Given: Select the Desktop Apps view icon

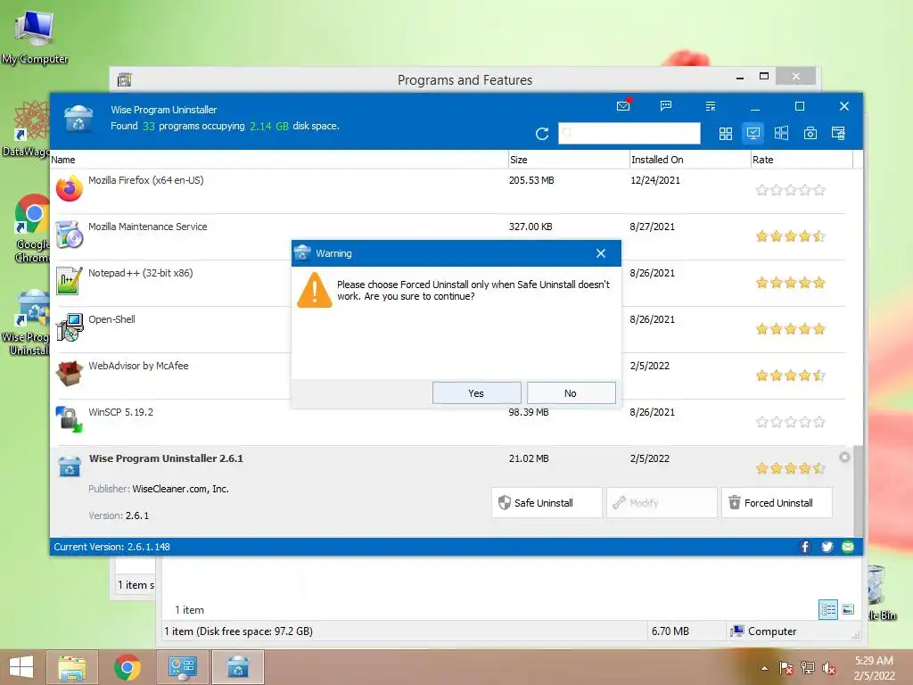Looking at the screenshot, I should coord(753,134).
